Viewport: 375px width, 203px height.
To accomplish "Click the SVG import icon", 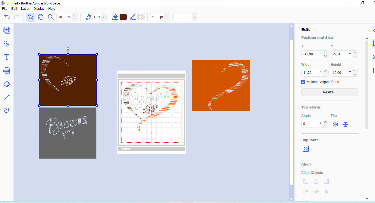I will click(x=7, y=70).
